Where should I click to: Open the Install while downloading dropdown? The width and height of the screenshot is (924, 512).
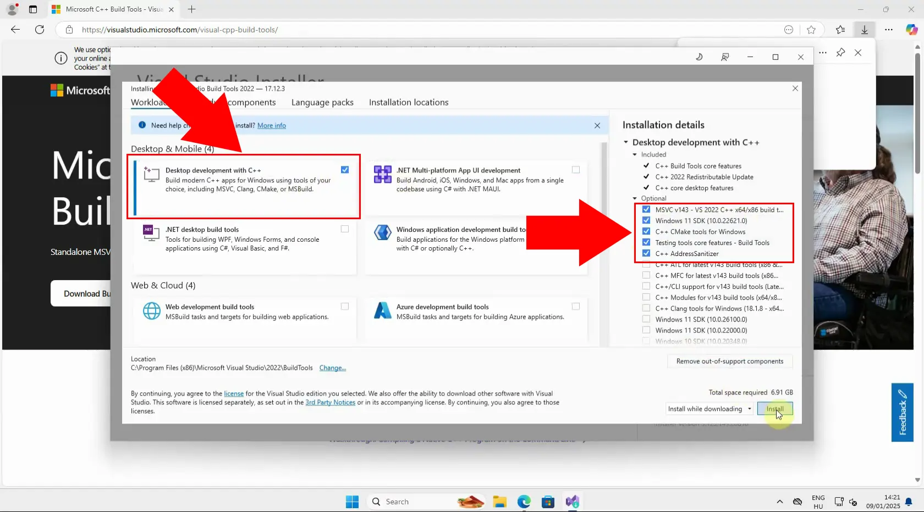coord(710,409)
